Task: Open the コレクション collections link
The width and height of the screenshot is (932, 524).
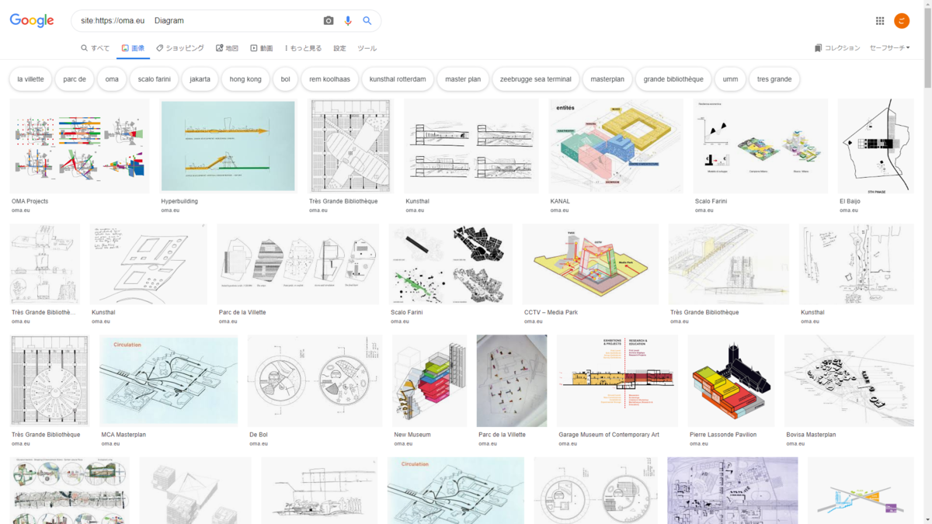Action: 837,48
